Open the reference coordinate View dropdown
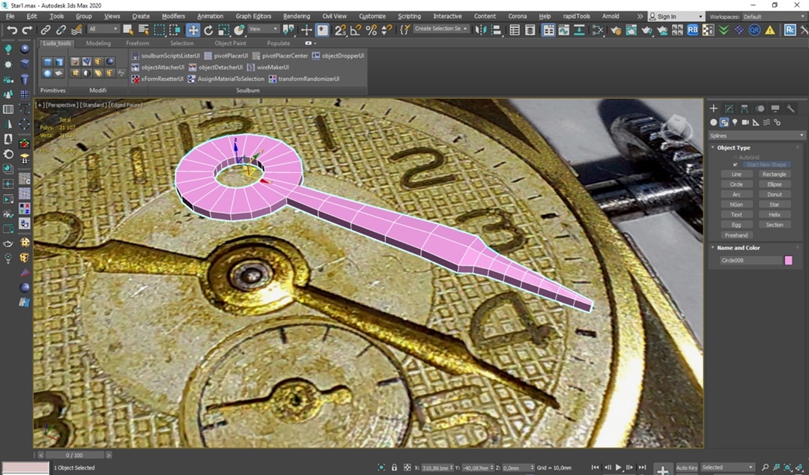809x475 pixels. point(263,29)
